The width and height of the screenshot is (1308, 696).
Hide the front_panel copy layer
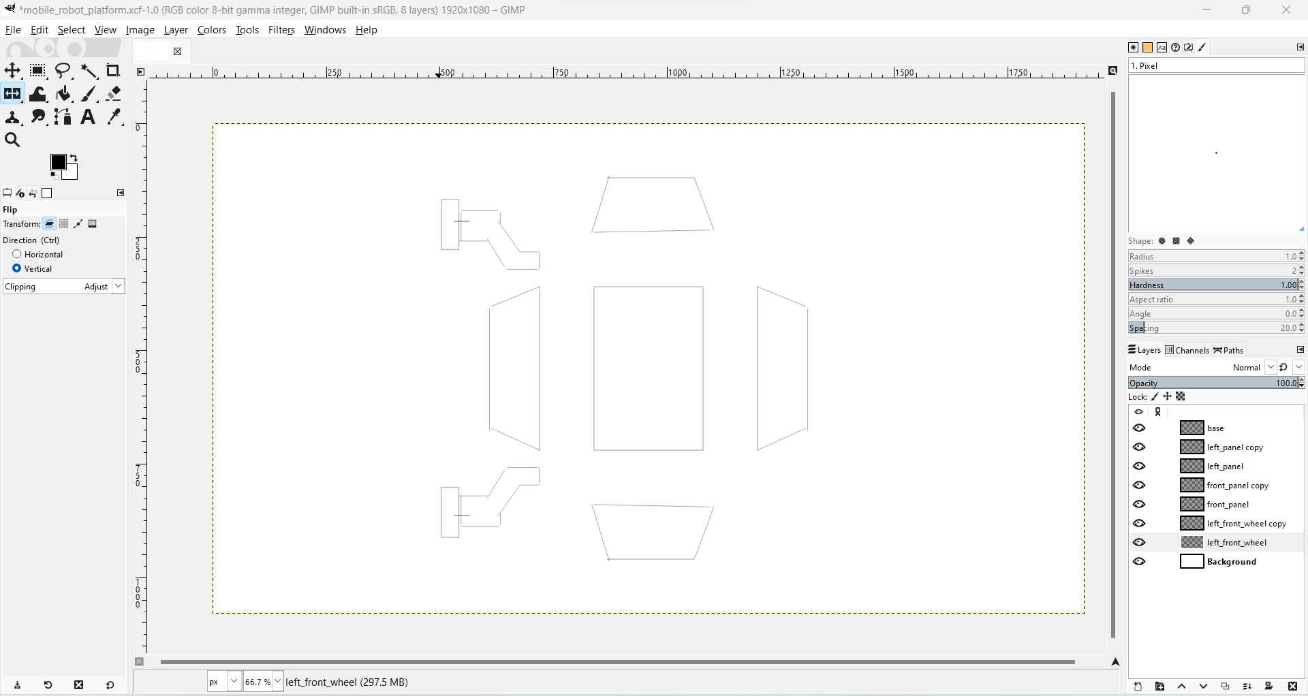click(x=1139, y=486)
